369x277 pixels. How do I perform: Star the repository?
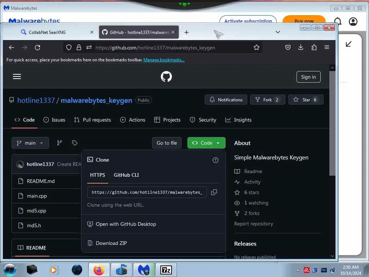(x=306, y=100)
